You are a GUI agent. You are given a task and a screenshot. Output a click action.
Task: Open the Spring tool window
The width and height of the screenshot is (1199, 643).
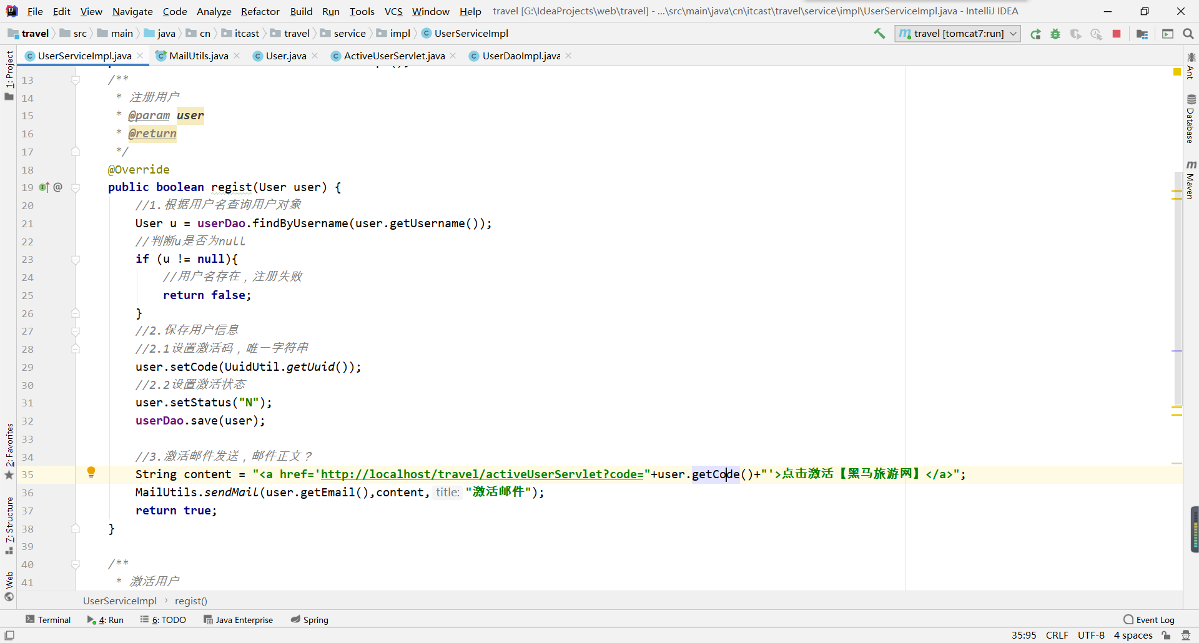pyautogui.click(x=309, y=620)
